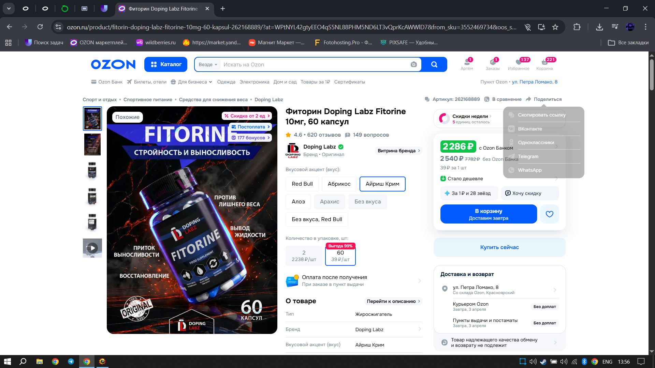655x368 pixels.
Task: Play the product video thumbnail
Action: pyautogui.click(x=92, y=248)
